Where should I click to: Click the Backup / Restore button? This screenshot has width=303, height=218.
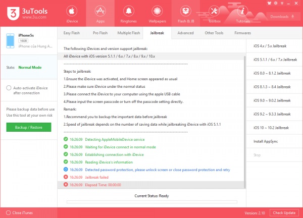tap(29, 127)
